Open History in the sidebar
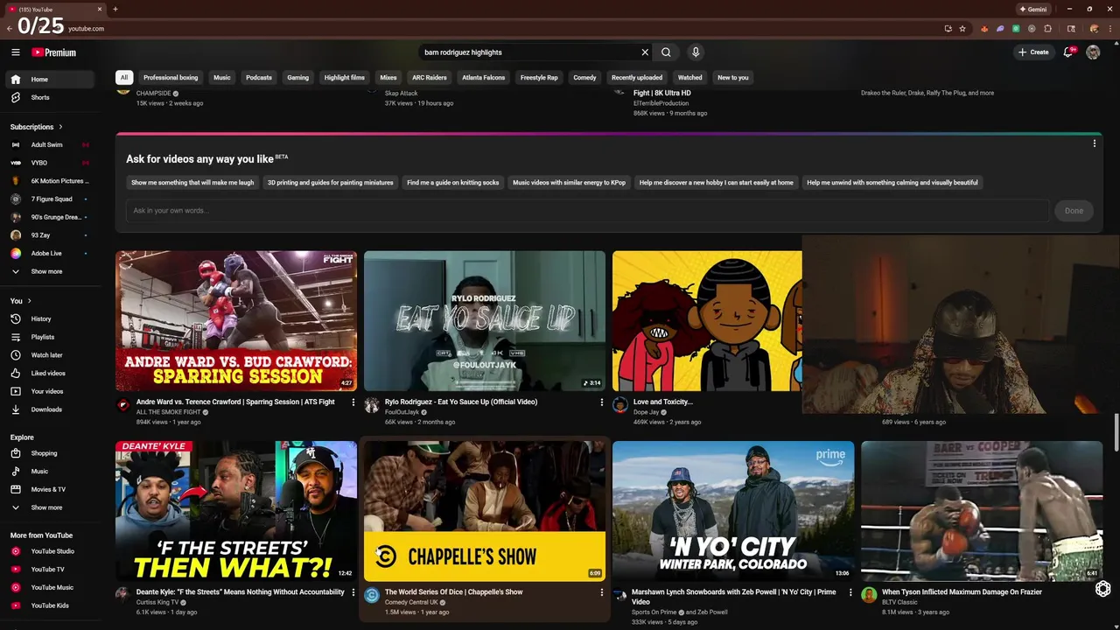1120x630 pixels. (51, 319)
